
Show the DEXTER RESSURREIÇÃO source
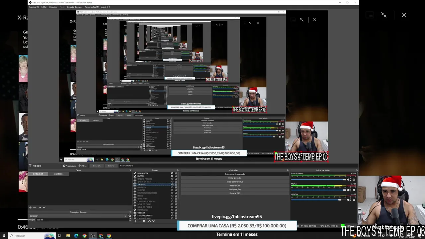172,193
